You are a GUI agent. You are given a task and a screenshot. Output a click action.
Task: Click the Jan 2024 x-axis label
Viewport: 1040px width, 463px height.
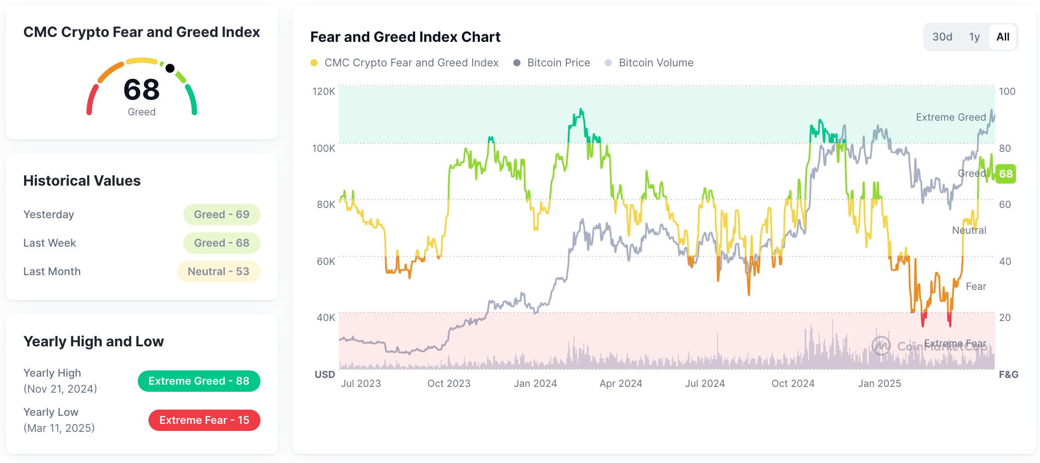tap(535, 383)
